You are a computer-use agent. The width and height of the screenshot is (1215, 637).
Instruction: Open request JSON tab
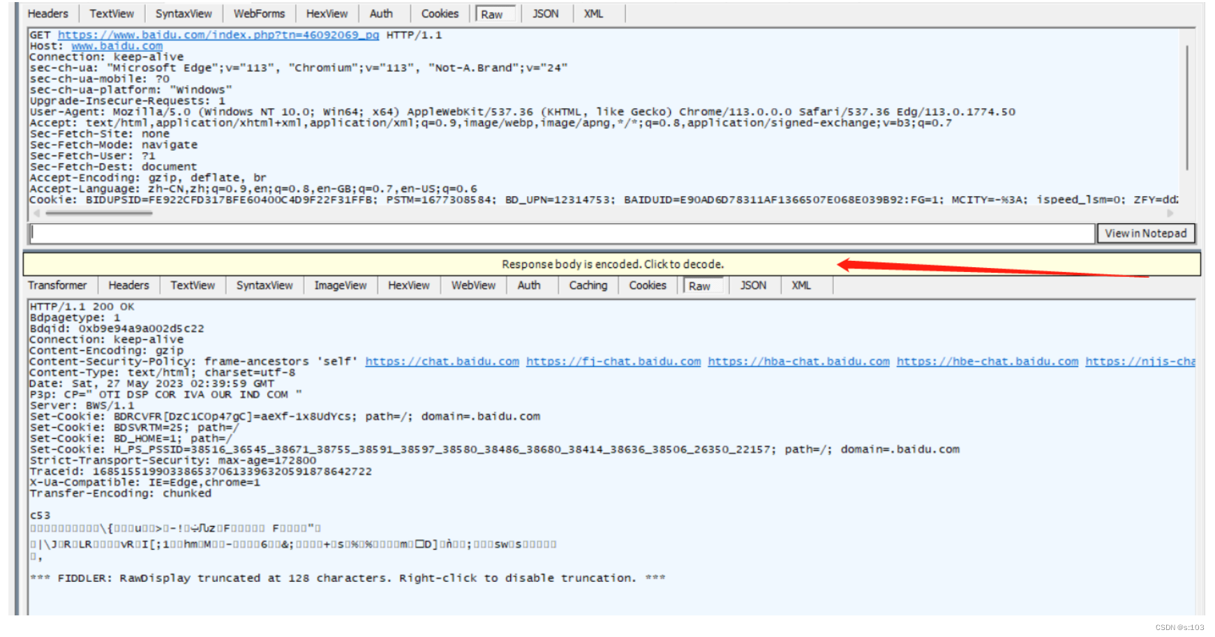[x=545, y=14]
